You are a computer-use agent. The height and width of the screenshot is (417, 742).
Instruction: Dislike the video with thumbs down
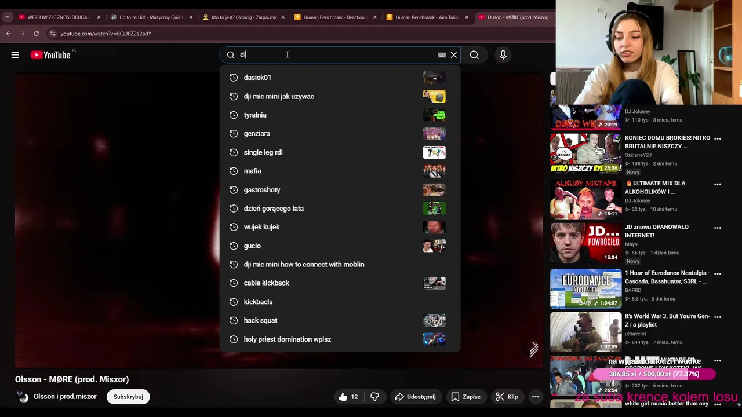tap(374, 397)
